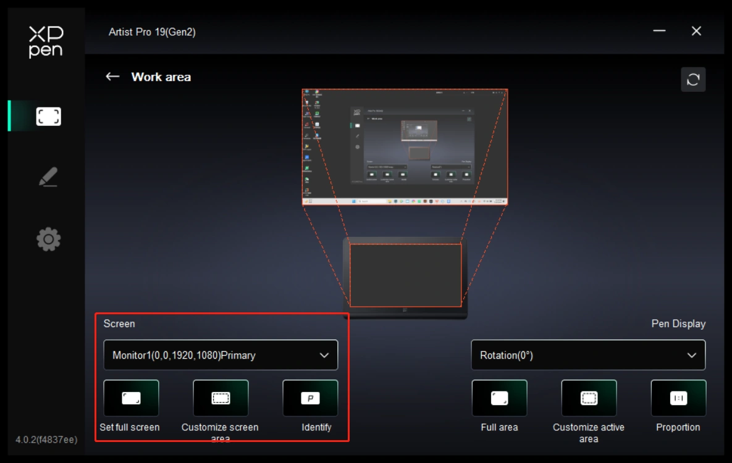Viewport: 732px width, 463px height.
Task: Open the pen settings sidebar icon
Action: point(48,177)
